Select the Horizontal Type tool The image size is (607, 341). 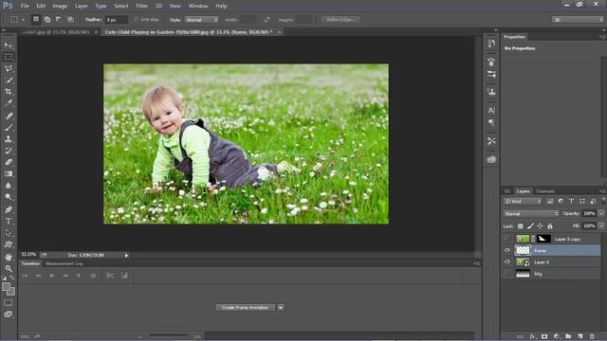[x=9, y=221]
